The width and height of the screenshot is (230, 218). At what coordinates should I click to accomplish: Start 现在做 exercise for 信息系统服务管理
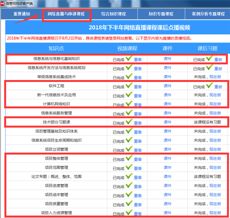(x=215, y=113)
